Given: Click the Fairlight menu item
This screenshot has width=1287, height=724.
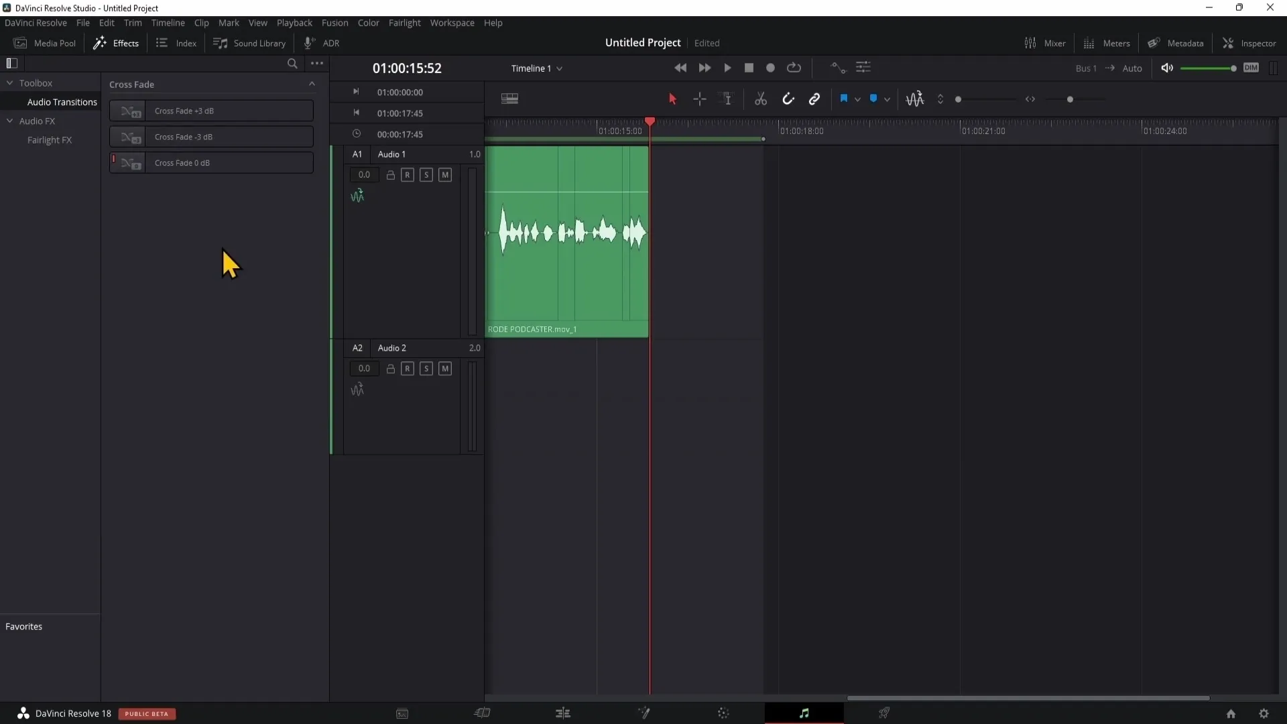Looking at the screenshot, I should 405,22.
